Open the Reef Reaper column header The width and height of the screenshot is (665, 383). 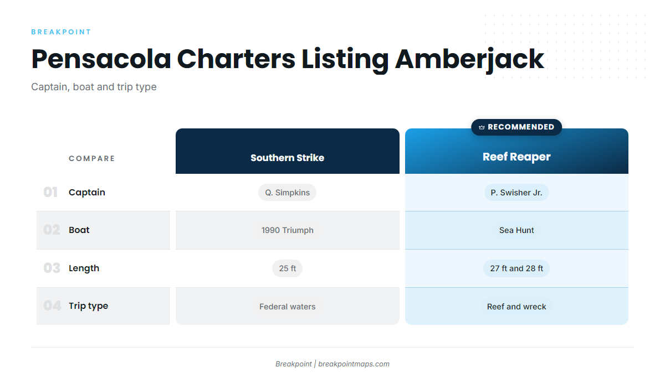(516, 151)
